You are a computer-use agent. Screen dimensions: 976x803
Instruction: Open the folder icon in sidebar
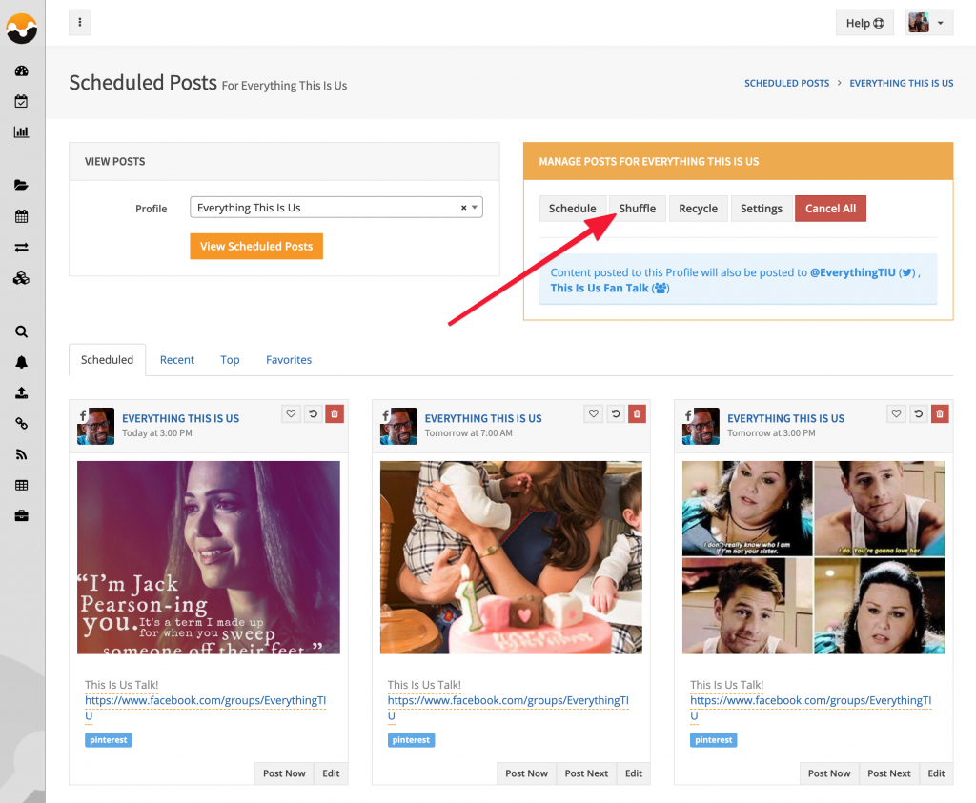point(21,185)
